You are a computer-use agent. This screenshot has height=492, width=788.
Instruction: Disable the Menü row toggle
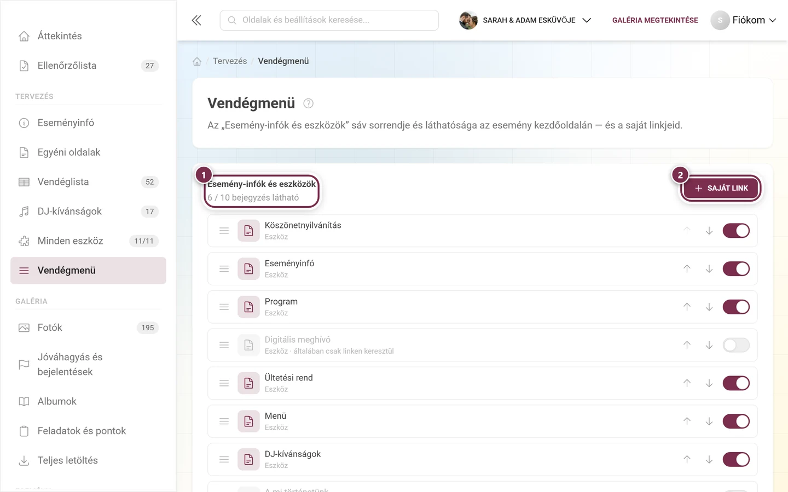pyautogui.click(x=736, y=421)
